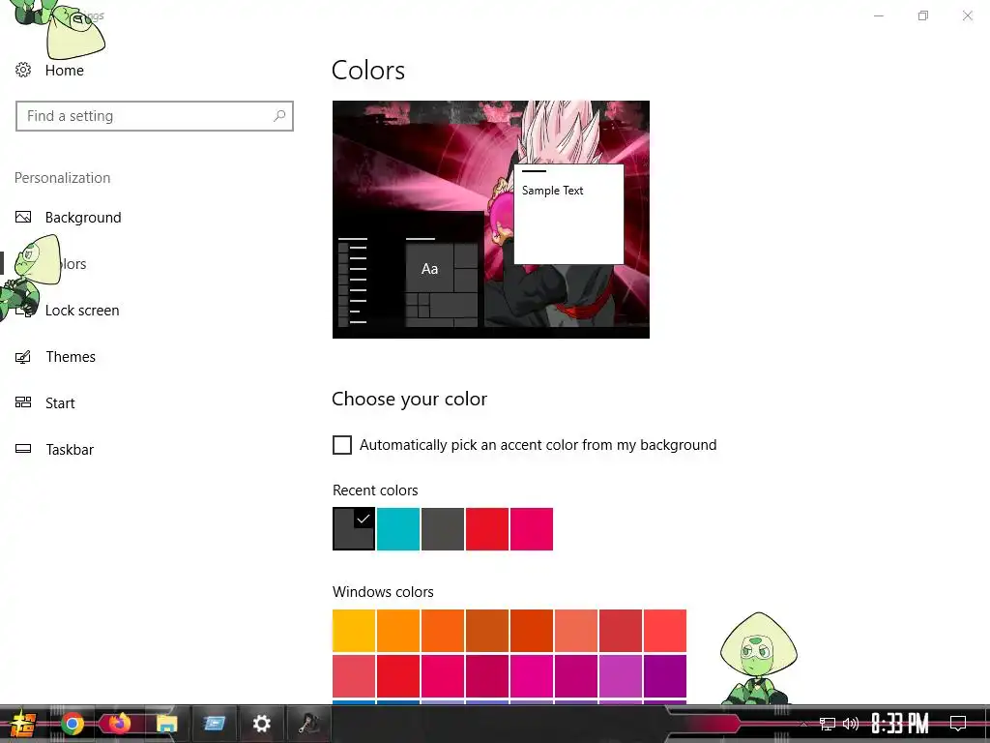The height and width of the screenshot is (743, 990).
Task: Open the character app icon right of Settings
Action: [308, 724]
